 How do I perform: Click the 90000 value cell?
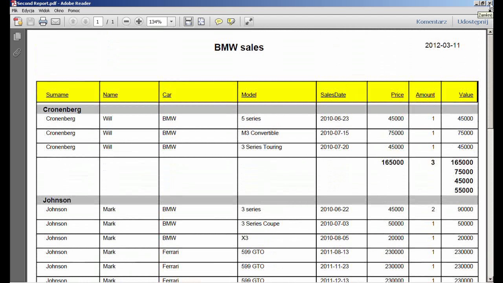click(x=465, y=209)
